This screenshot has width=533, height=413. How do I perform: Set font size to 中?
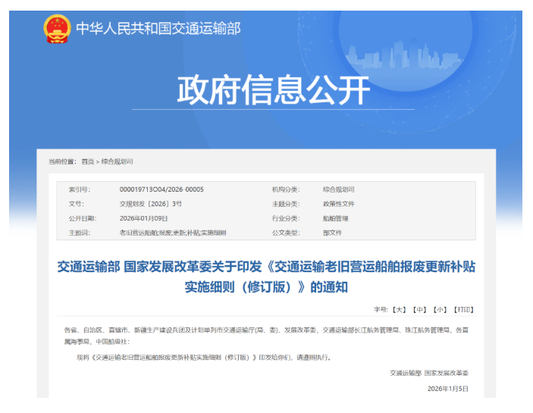pyautogui.click(x=420, y=309)
